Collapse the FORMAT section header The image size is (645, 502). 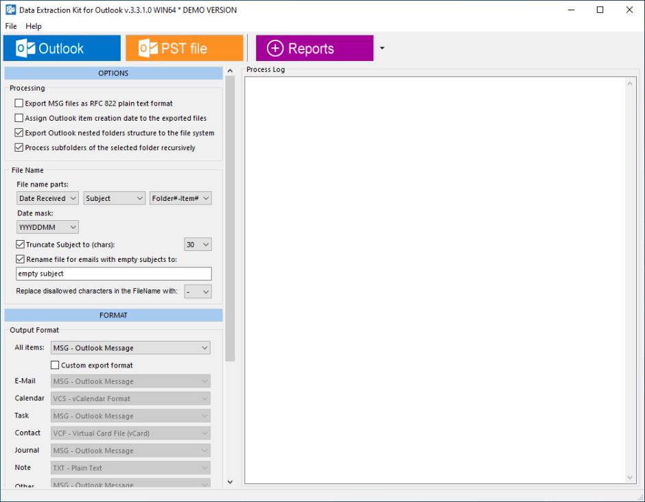(113, 315)
